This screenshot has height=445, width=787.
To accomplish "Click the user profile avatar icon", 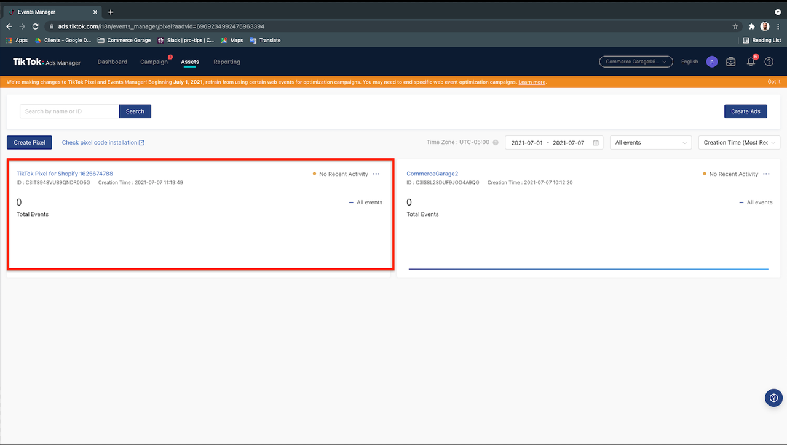I will point(711,62).
